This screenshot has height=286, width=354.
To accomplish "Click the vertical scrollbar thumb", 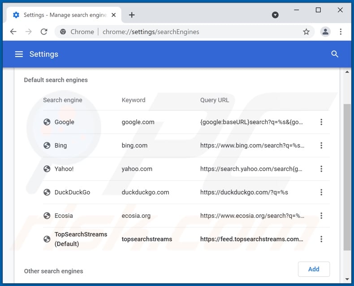I will pos(347,177).
